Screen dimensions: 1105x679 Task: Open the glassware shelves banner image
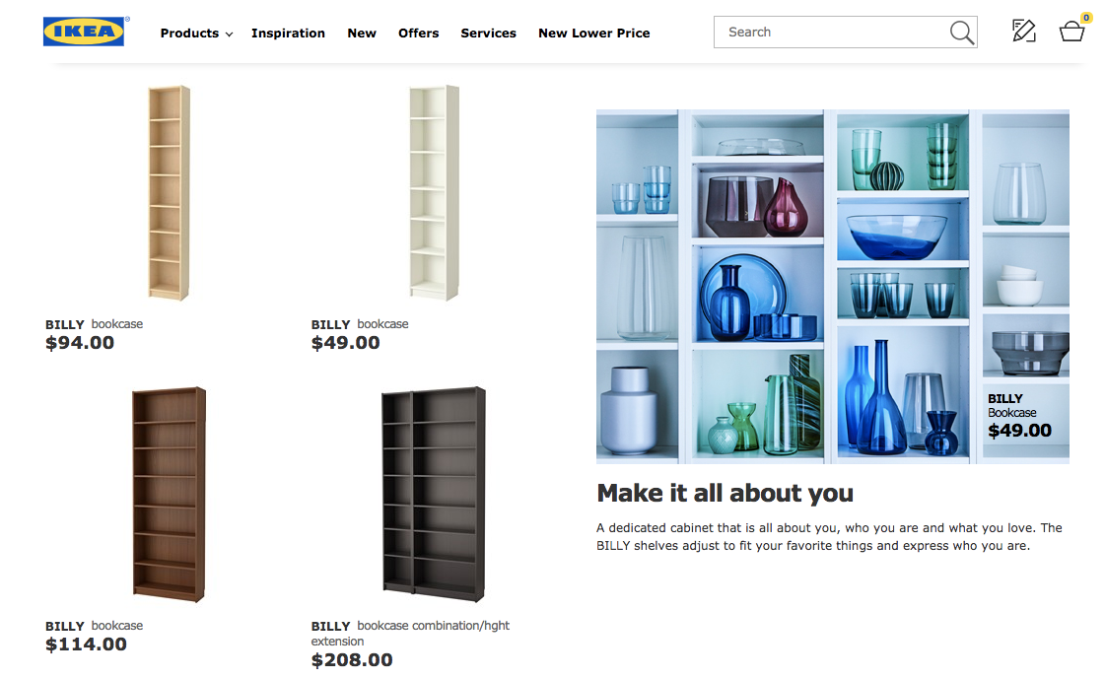833,286
